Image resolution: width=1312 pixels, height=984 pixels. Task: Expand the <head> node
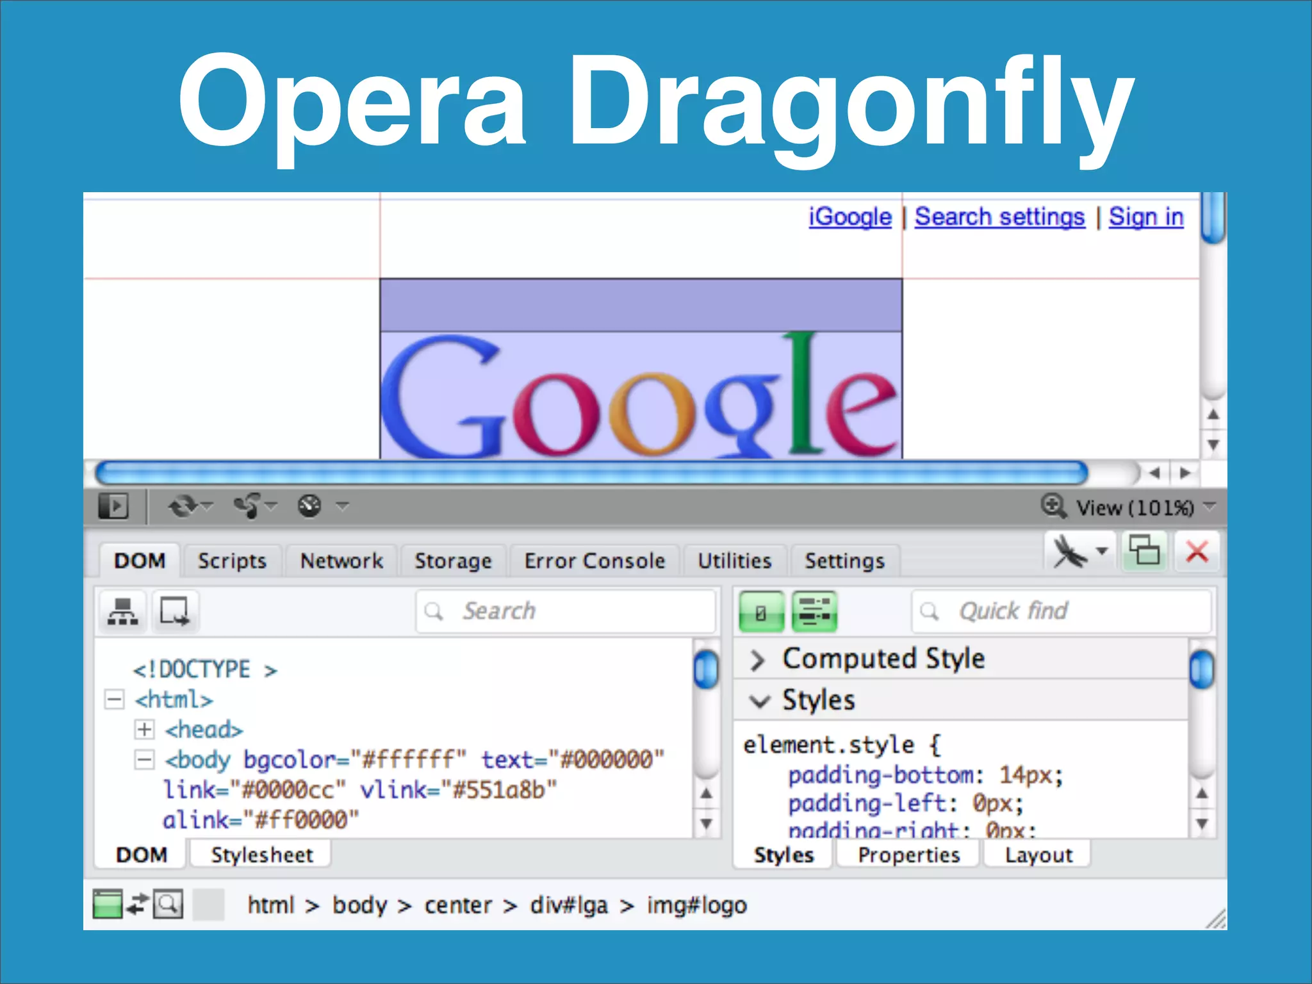point(144,730)
